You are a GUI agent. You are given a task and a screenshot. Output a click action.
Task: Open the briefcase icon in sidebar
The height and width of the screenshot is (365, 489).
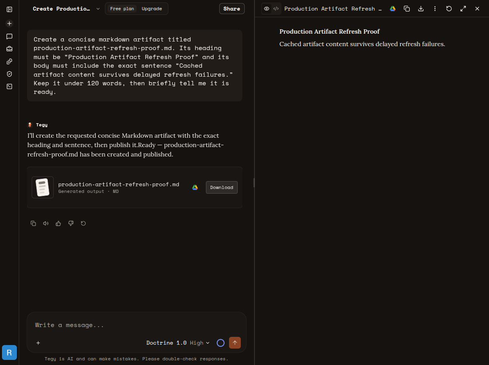point(9,49)
